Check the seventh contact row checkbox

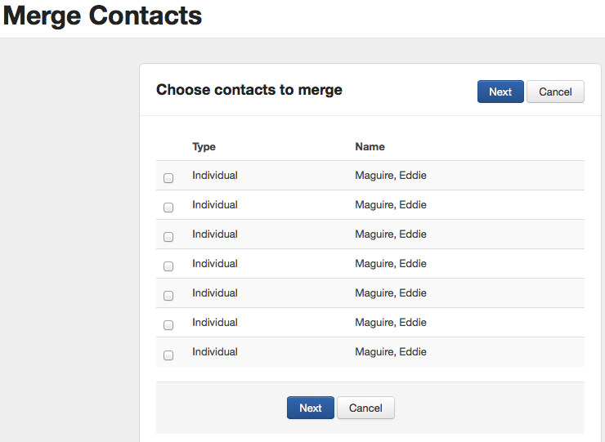coord(168,355)
